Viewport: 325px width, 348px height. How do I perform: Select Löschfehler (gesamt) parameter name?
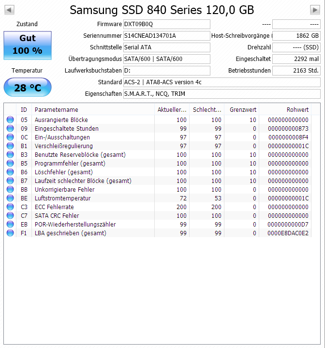64,172
